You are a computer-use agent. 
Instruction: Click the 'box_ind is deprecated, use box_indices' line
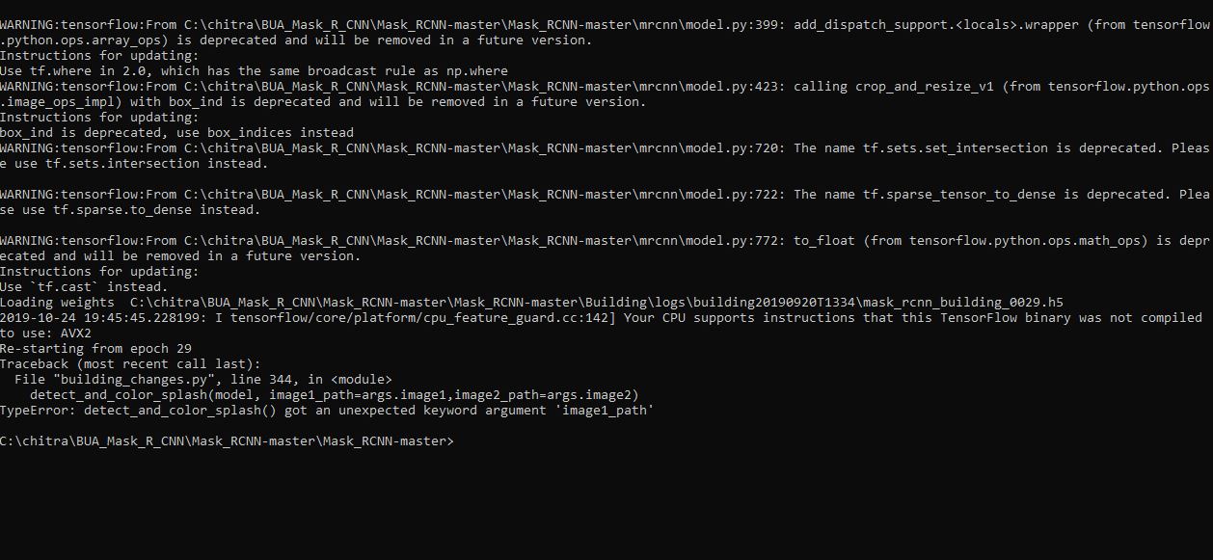(x=176, y=133)
